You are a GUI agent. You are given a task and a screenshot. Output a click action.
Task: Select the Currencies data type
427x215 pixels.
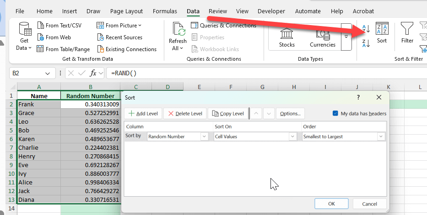[x=323, y=38]
